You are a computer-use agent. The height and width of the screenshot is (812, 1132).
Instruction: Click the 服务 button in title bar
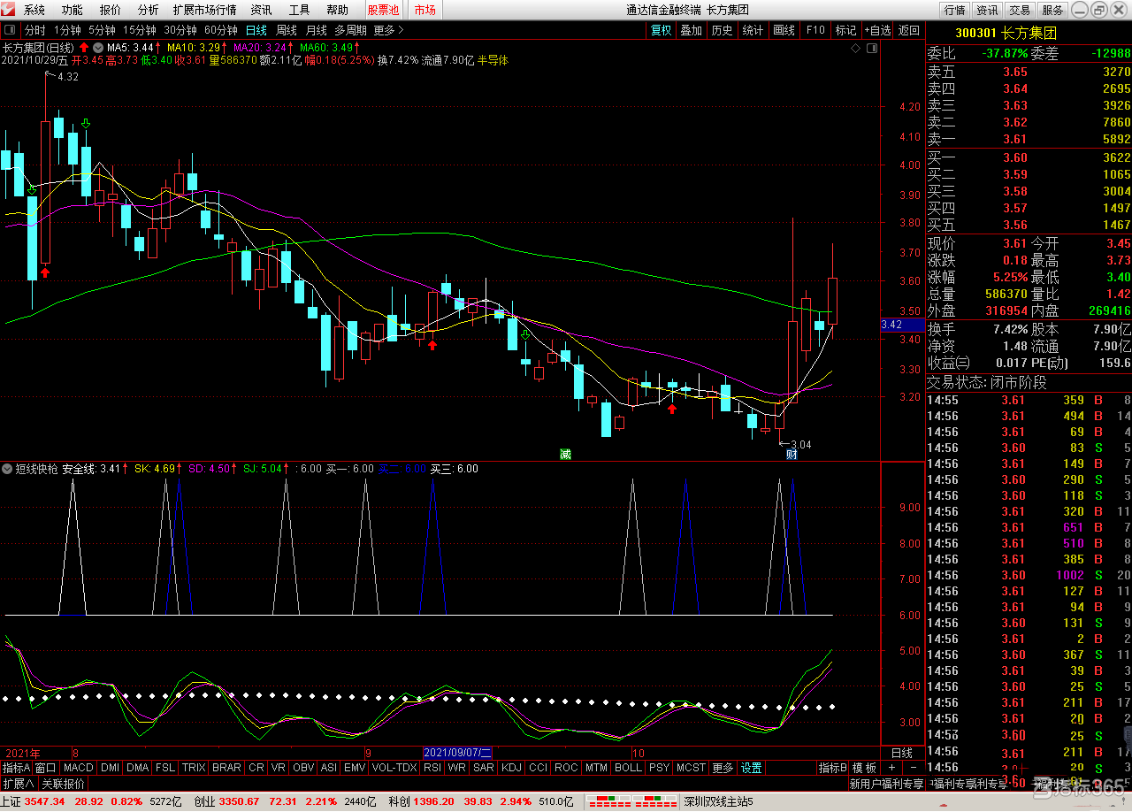click(x=1052, y=10)
